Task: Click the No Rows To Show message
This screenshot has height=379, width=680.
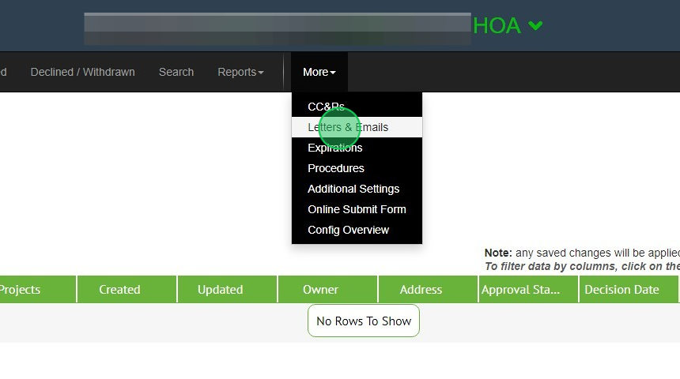Action: coord(364,321)
